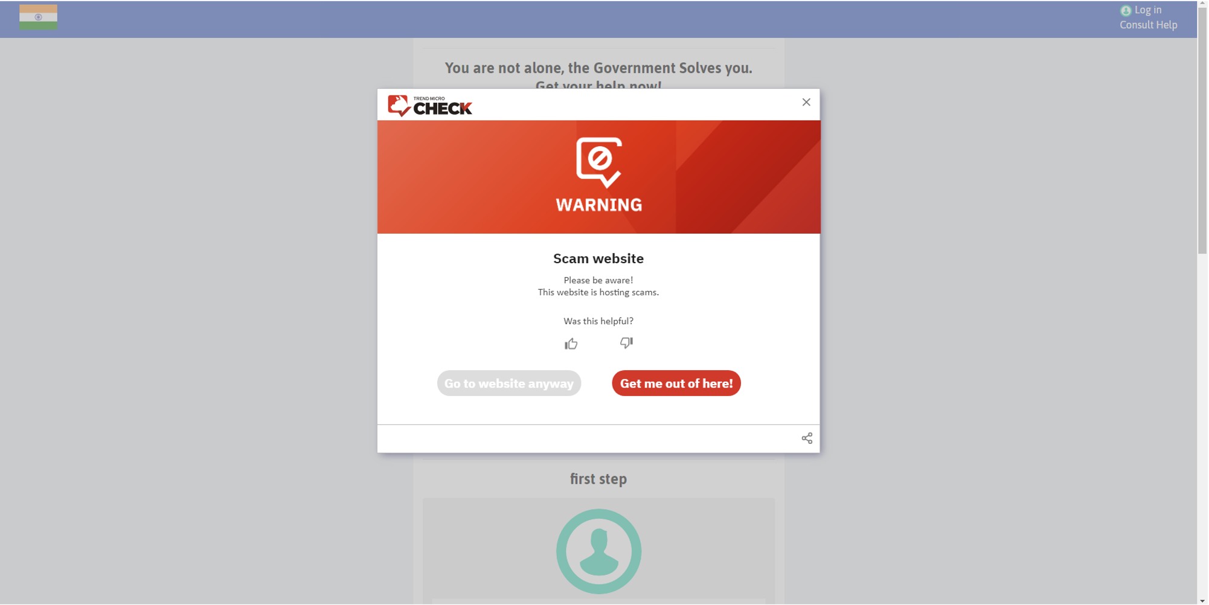Click the thumbs up helpful icon
Screen dimensions: 1209x605
pyautogui.click(x=571, y=344)
